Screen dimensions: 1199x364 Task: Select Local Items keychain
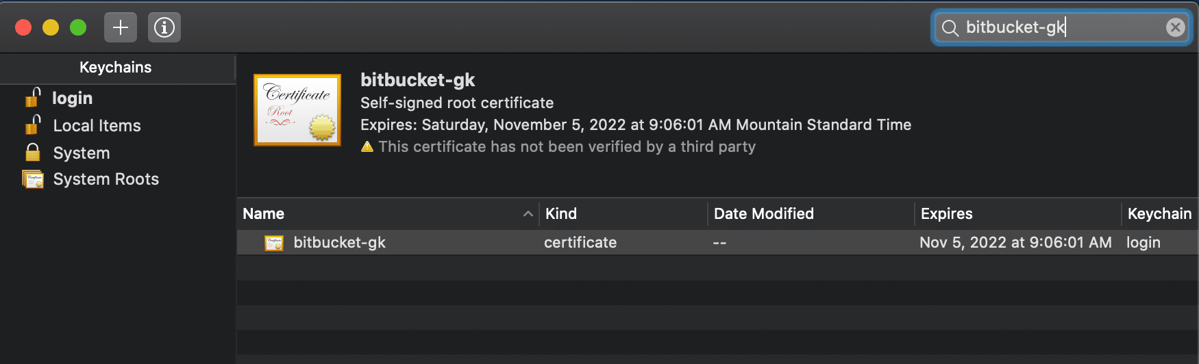(97, 126)
